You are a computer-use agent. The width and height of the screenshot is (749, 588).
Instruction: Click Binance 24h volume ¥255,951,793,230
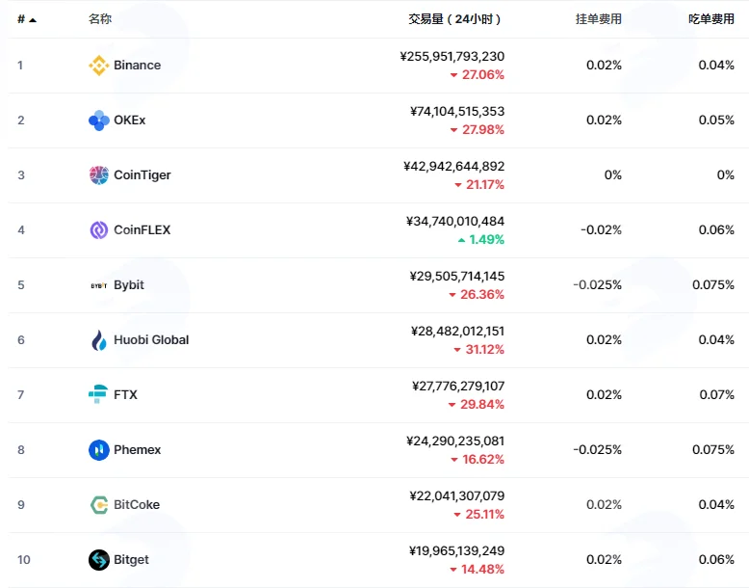(x=452, y=57)
